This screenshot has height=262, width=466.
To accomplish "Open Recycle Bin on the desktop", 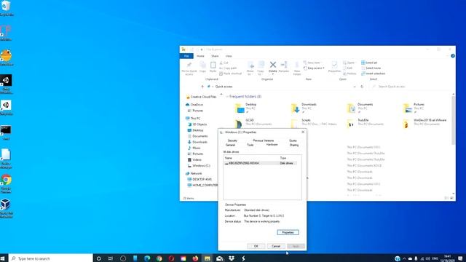I will (6, 8).
